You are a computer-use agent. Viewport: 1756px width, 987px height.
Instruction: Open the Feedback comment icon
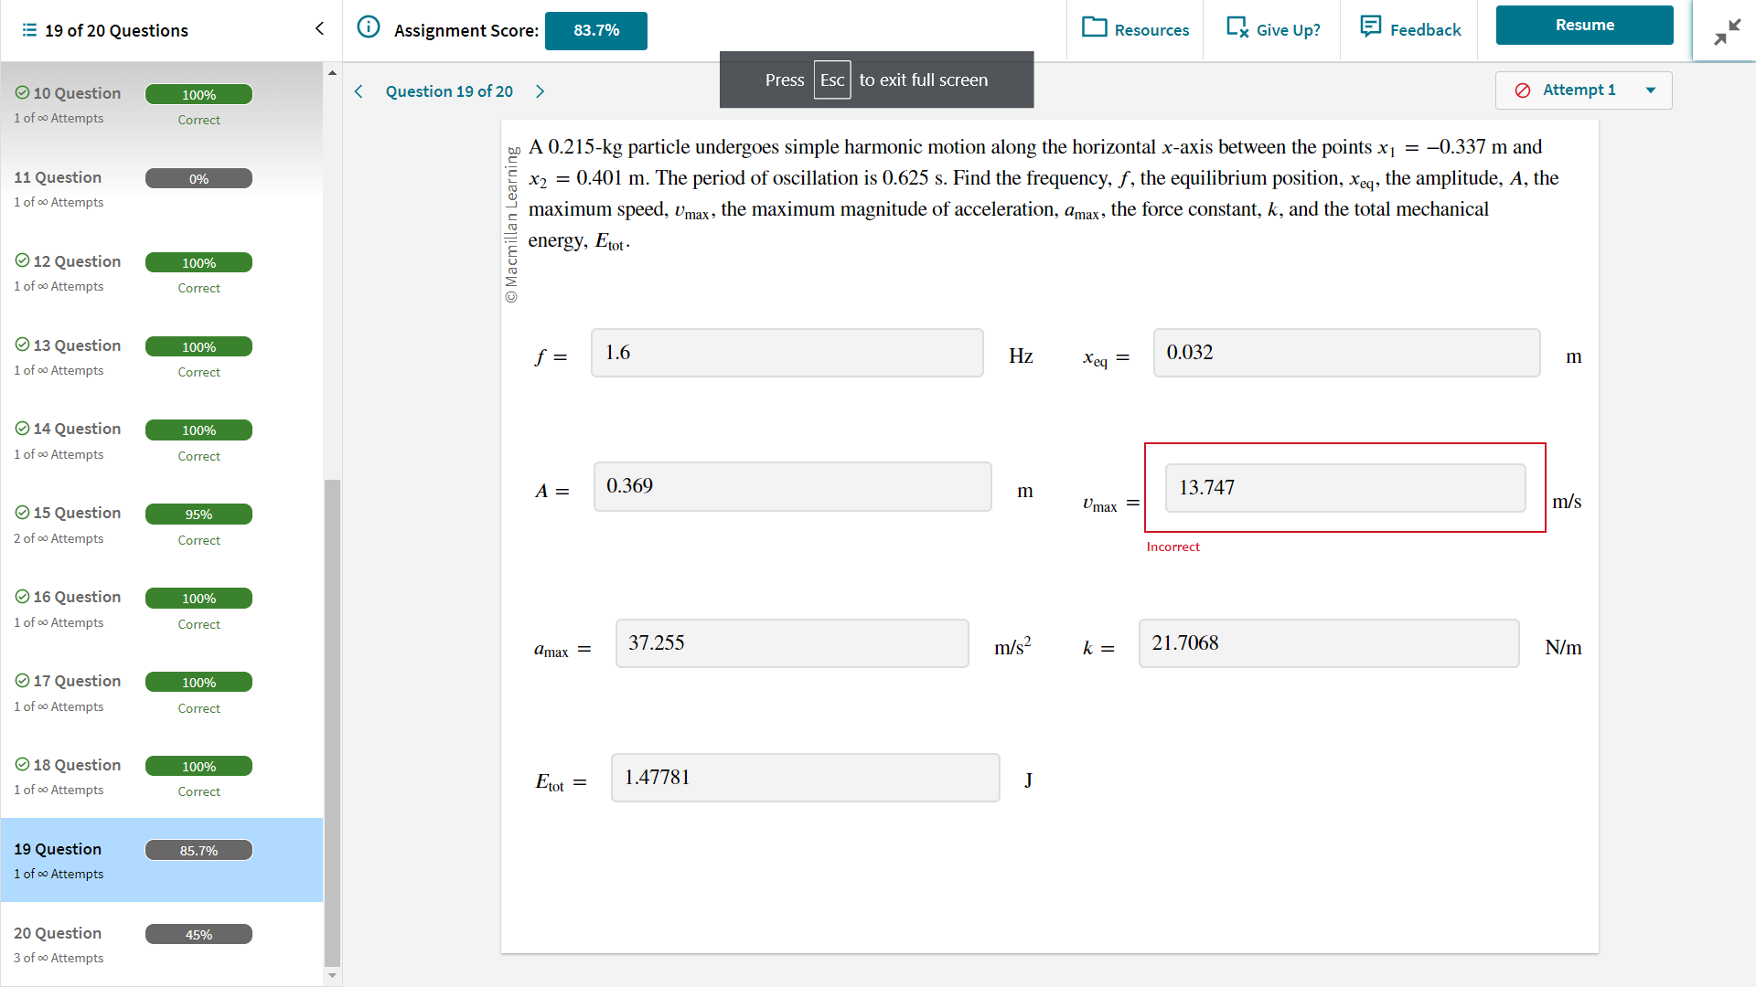point(1370,27)
